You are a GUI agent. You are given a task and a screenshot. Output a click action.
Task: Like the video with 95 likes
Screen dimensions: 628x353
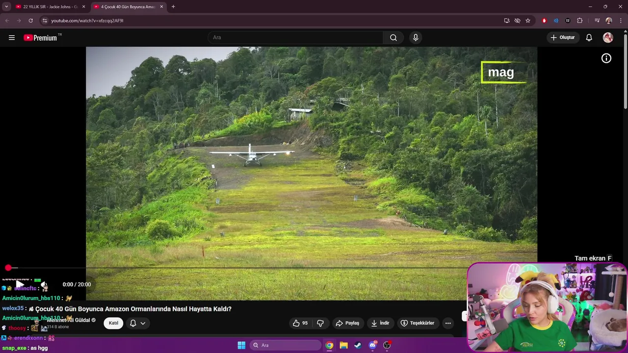300,323
